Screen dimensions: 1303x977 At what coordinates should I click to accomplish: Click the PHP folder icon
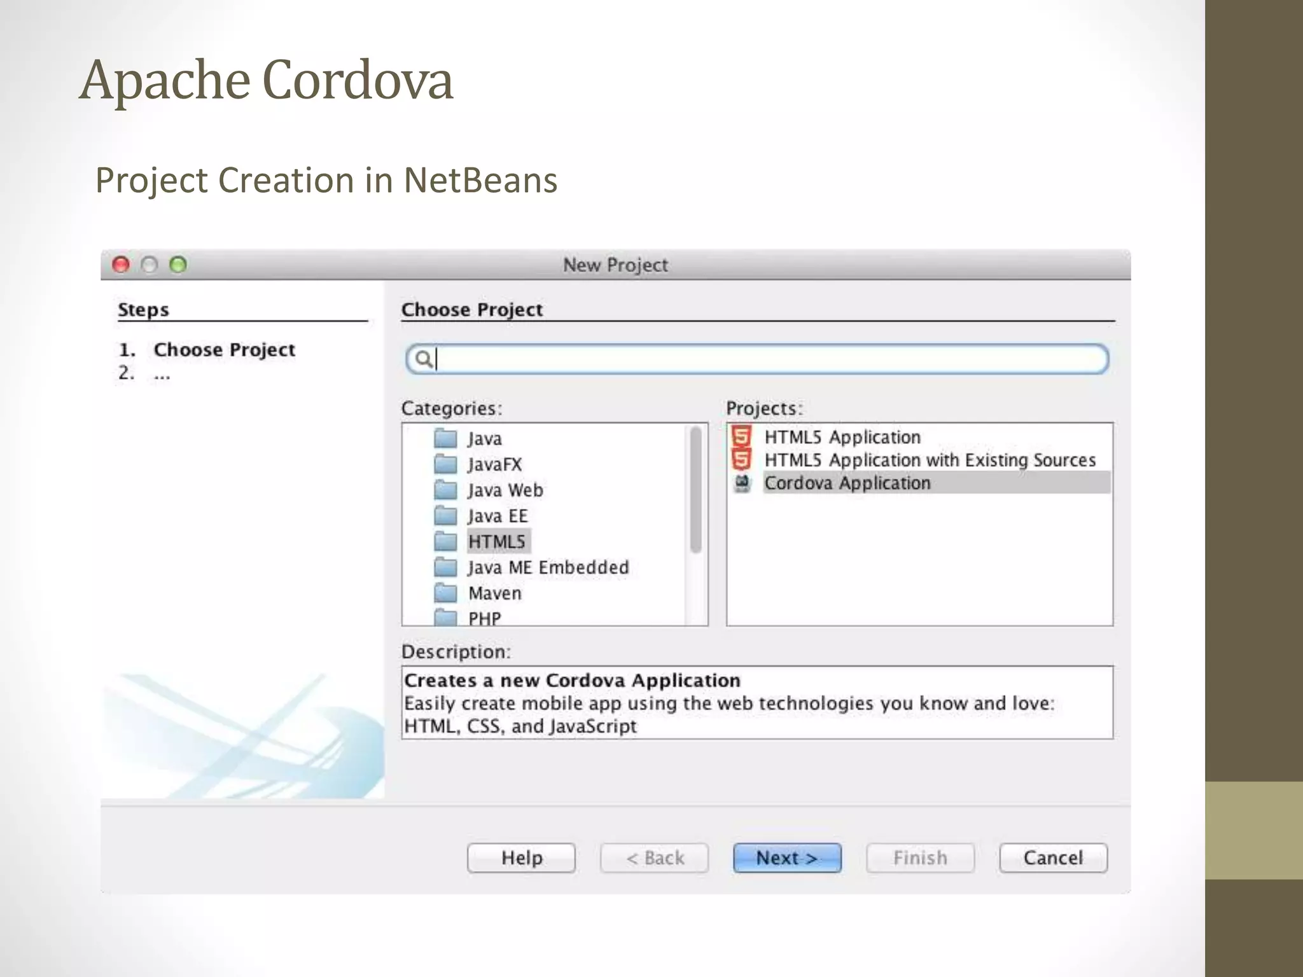pyautogui.click(x=445, y=618)
